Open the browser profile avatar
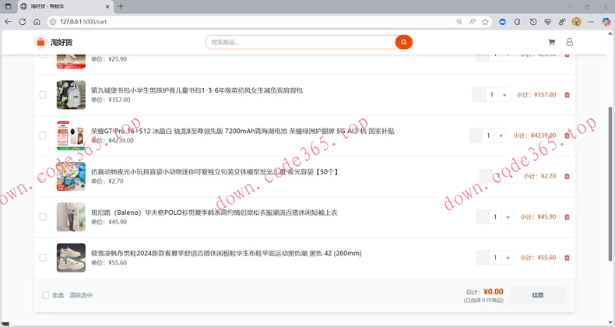This screenshot has width=615, height=327. [576, 22]
